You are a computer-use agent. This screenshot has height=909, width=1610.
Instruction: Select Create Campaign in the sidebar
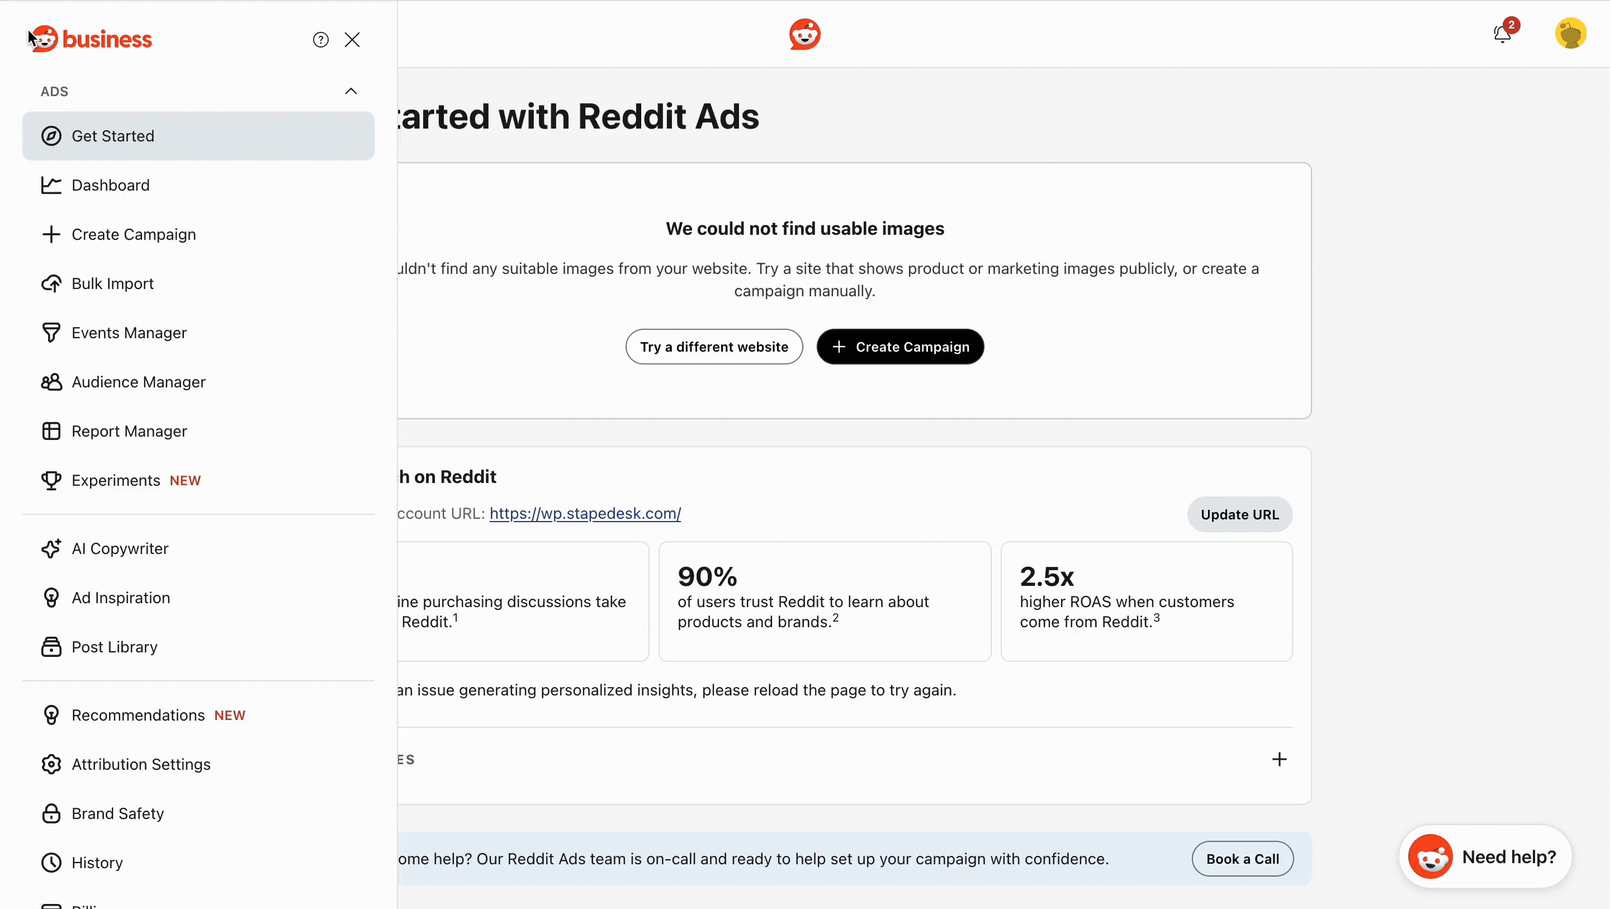point(198,234)
